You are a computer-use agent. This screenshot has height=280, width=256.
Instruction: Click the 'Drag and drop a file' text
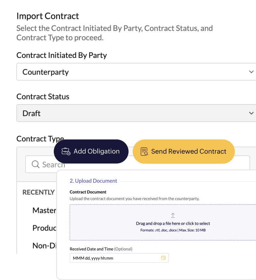(x=173, y=223)
